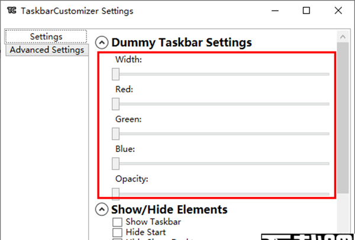Click the Opacity slider thumb
The height and width of the screenshot is (240, 355).
pyautogui.click(x=115, y=194)
